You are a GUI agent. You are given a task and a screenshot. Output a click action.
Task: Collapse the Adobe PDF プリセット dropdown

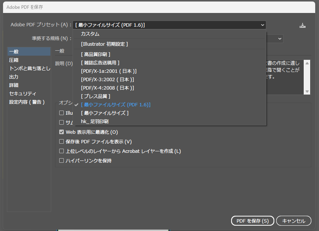pyautogui.click(x=262, y=25)
